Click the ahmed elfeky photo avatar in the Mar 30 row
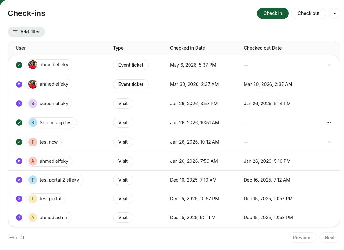The height and width of the screenshot is (250, 344). (x=33, y=84)
